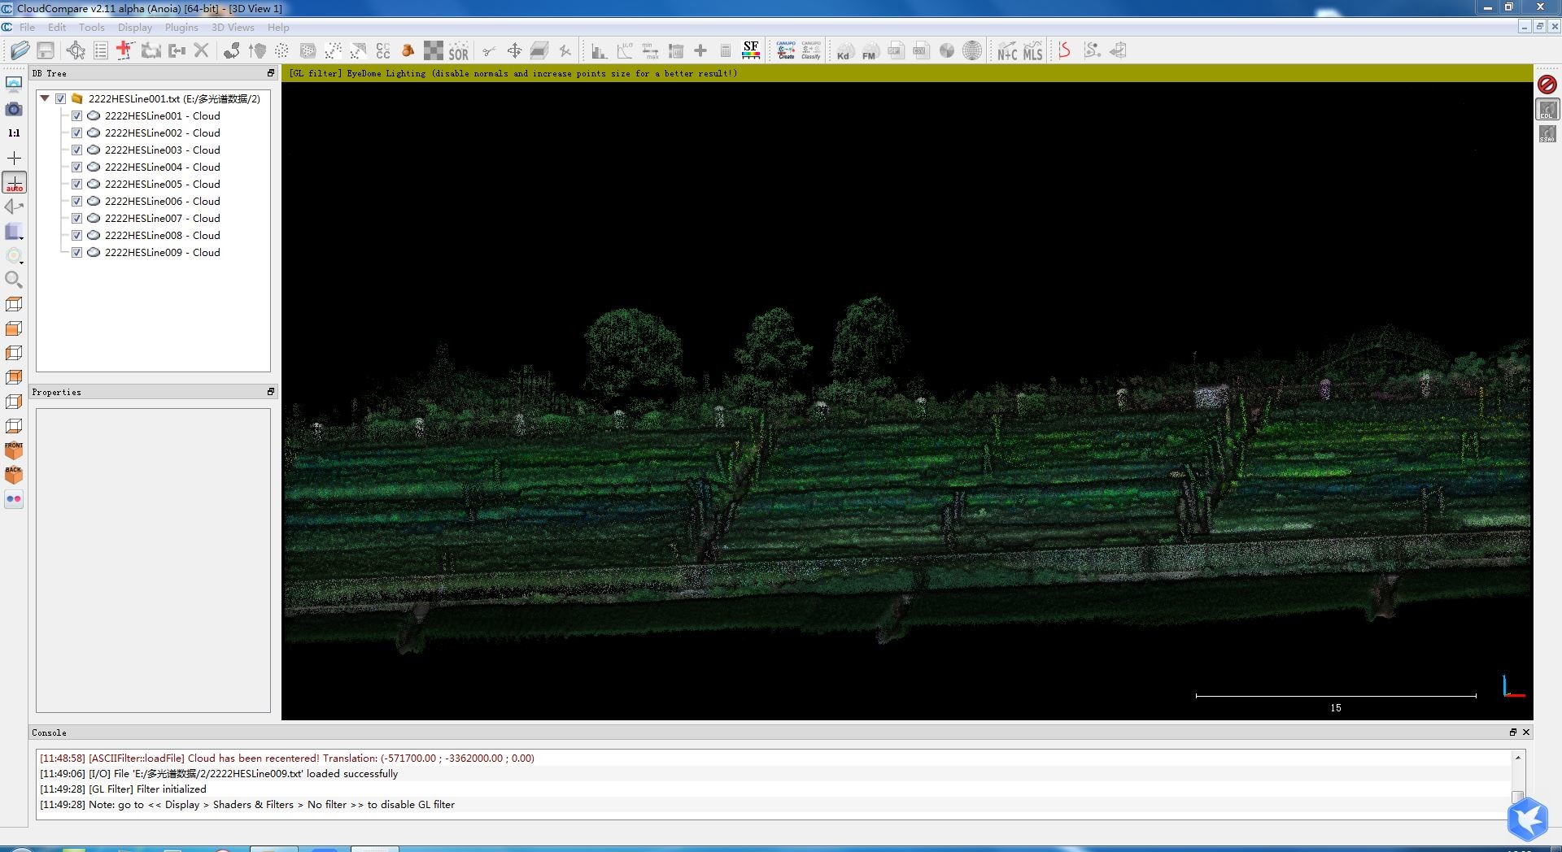The width and height of the screenshot is (1562, 852).
Task: Set BACK view via orange cube icon
Action: (x=14, y=475)
